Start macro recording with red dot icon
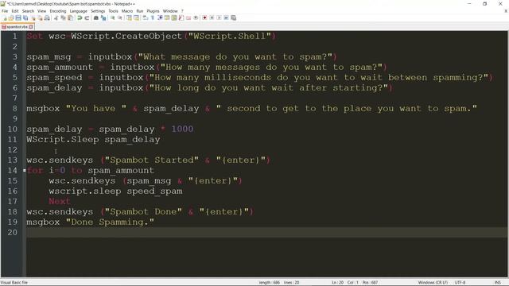 click(204, 17)
